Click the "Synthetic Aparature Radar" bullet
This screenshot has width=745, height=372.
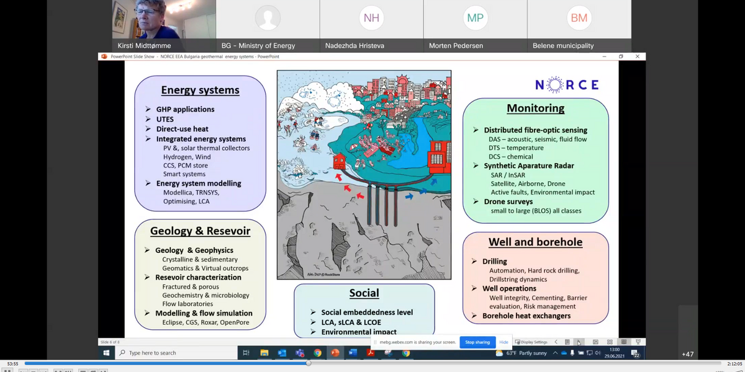[529, 166]
